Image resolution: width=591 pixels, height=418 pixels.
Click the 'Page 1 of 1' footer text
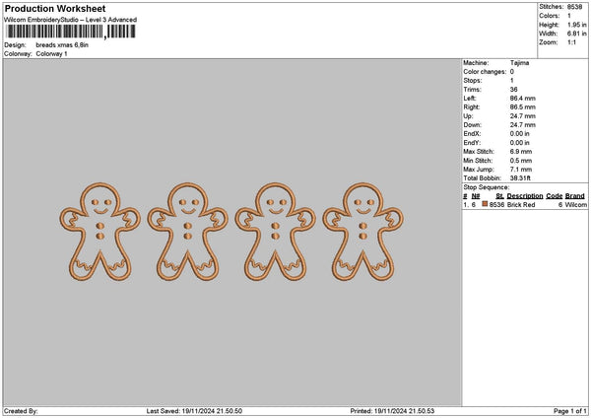[x=570, y=411]
